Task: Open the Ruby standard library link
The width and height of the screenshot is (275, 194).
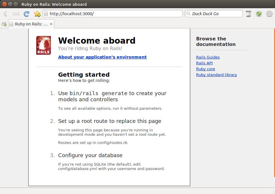Action: pyautogui.click(x=217, y=75)
